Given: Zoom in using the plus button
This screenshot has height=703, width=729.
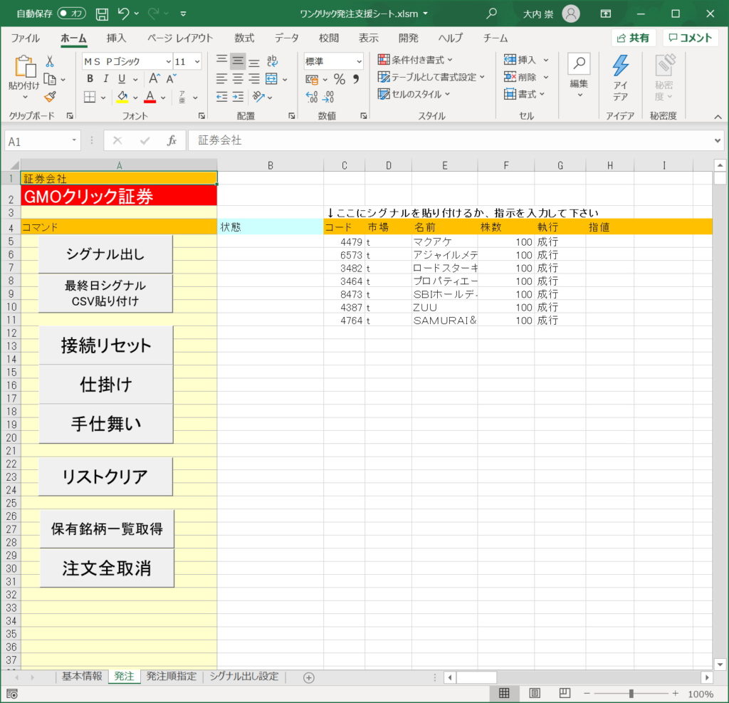Looking at the screenshot, I should pyautogui.click(x=675, y=694).
